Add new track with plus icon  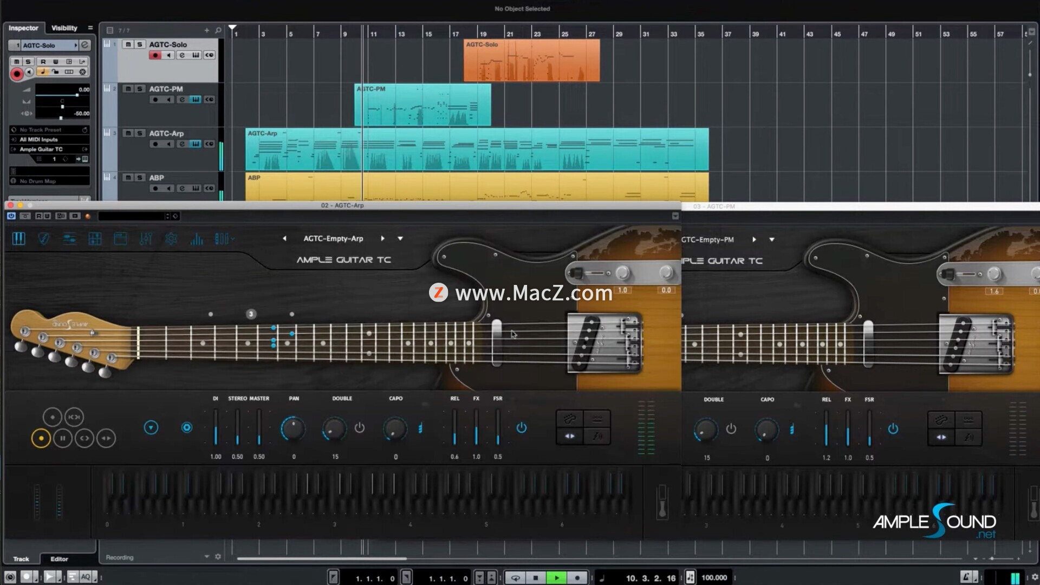(x=206, y=30)
